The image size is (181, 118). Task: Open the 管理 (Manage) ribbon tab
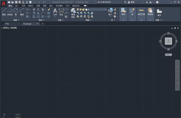coord(45,6)
